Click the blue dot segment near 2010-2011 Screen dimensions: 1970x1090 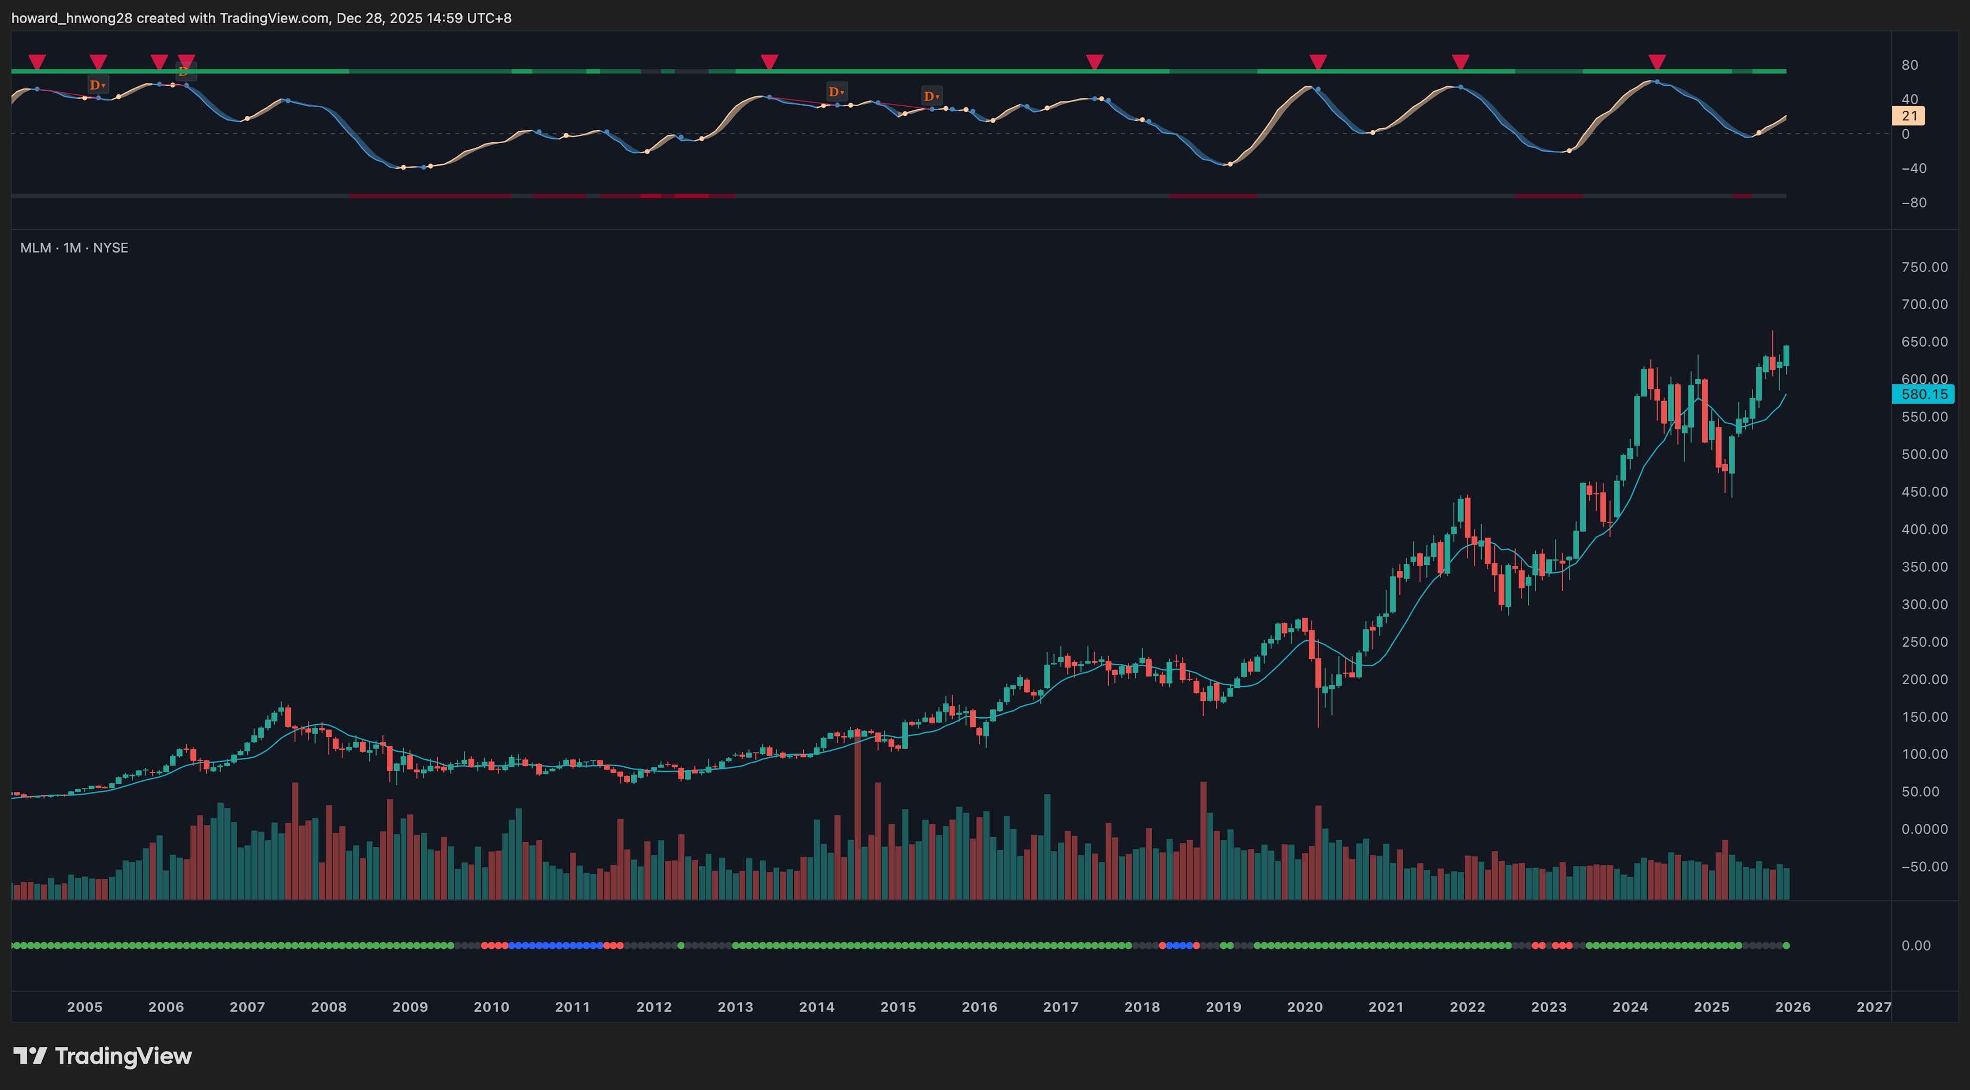click(555, 945)
